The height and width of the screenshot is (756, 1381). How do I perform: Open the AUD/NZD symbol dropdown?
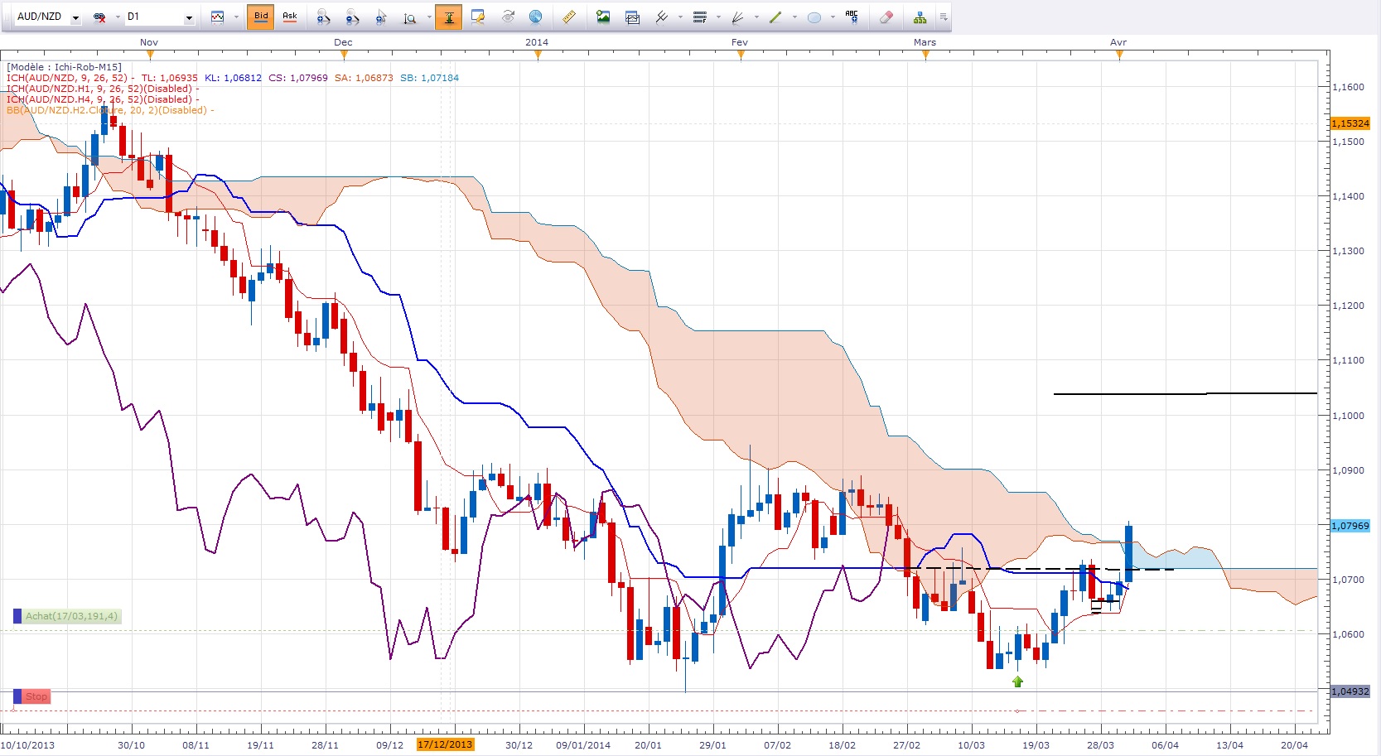(x=75, y=17)
